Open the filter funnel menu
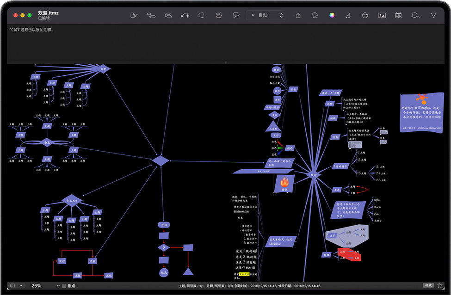Viewport: 451px width, 295px height. (x=433, y=15)
